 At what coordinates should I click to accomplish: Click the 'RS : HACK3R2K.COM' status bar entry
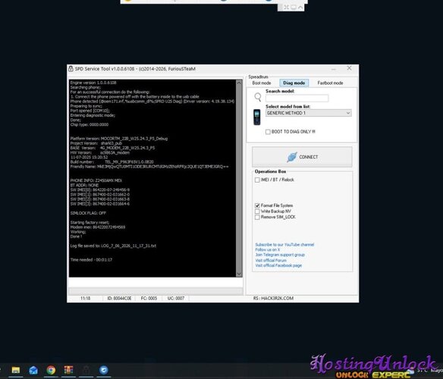[x=273, y=298]
